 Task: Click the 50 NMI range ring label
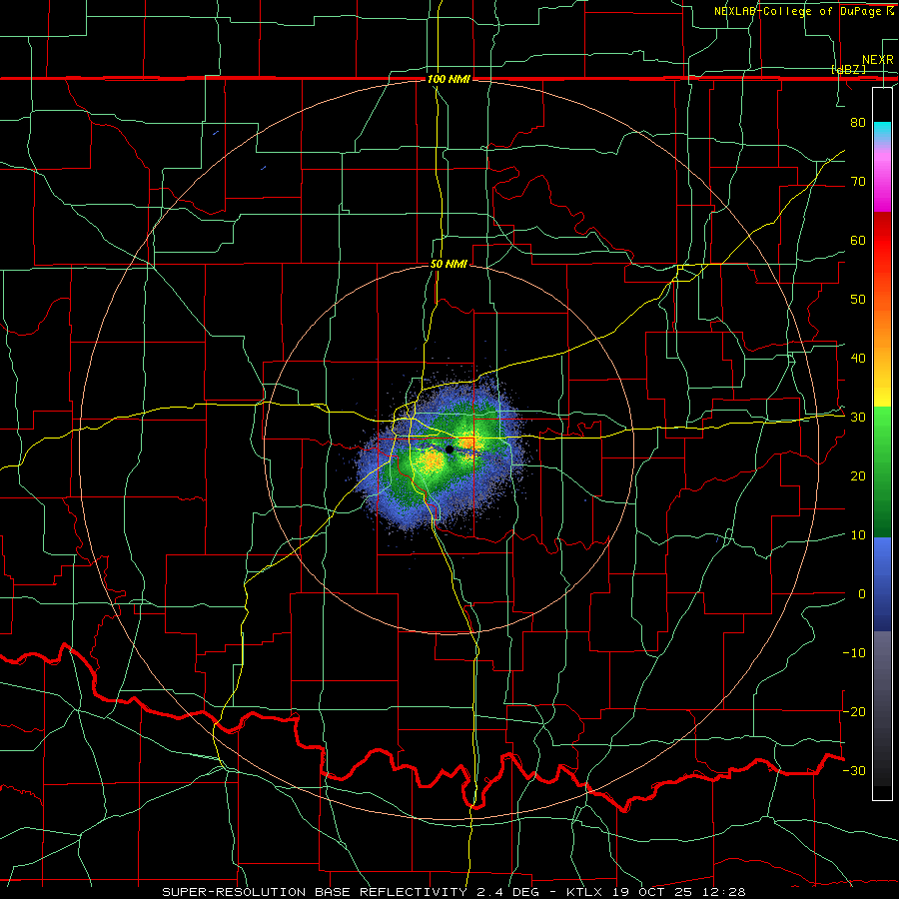(x=449, y=265)
